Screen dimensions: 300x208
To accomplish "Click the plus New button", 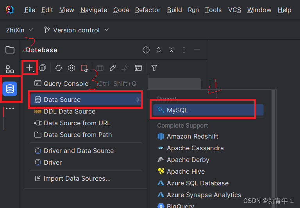I will (x=30, y=68).
